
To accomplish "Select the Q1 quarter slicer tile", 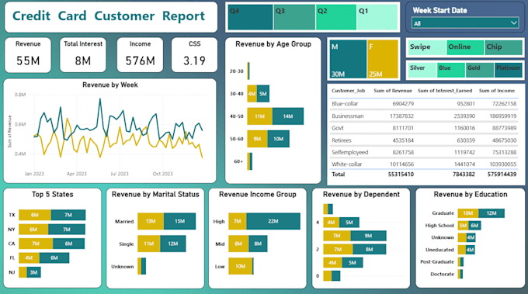I will [377, 18].
